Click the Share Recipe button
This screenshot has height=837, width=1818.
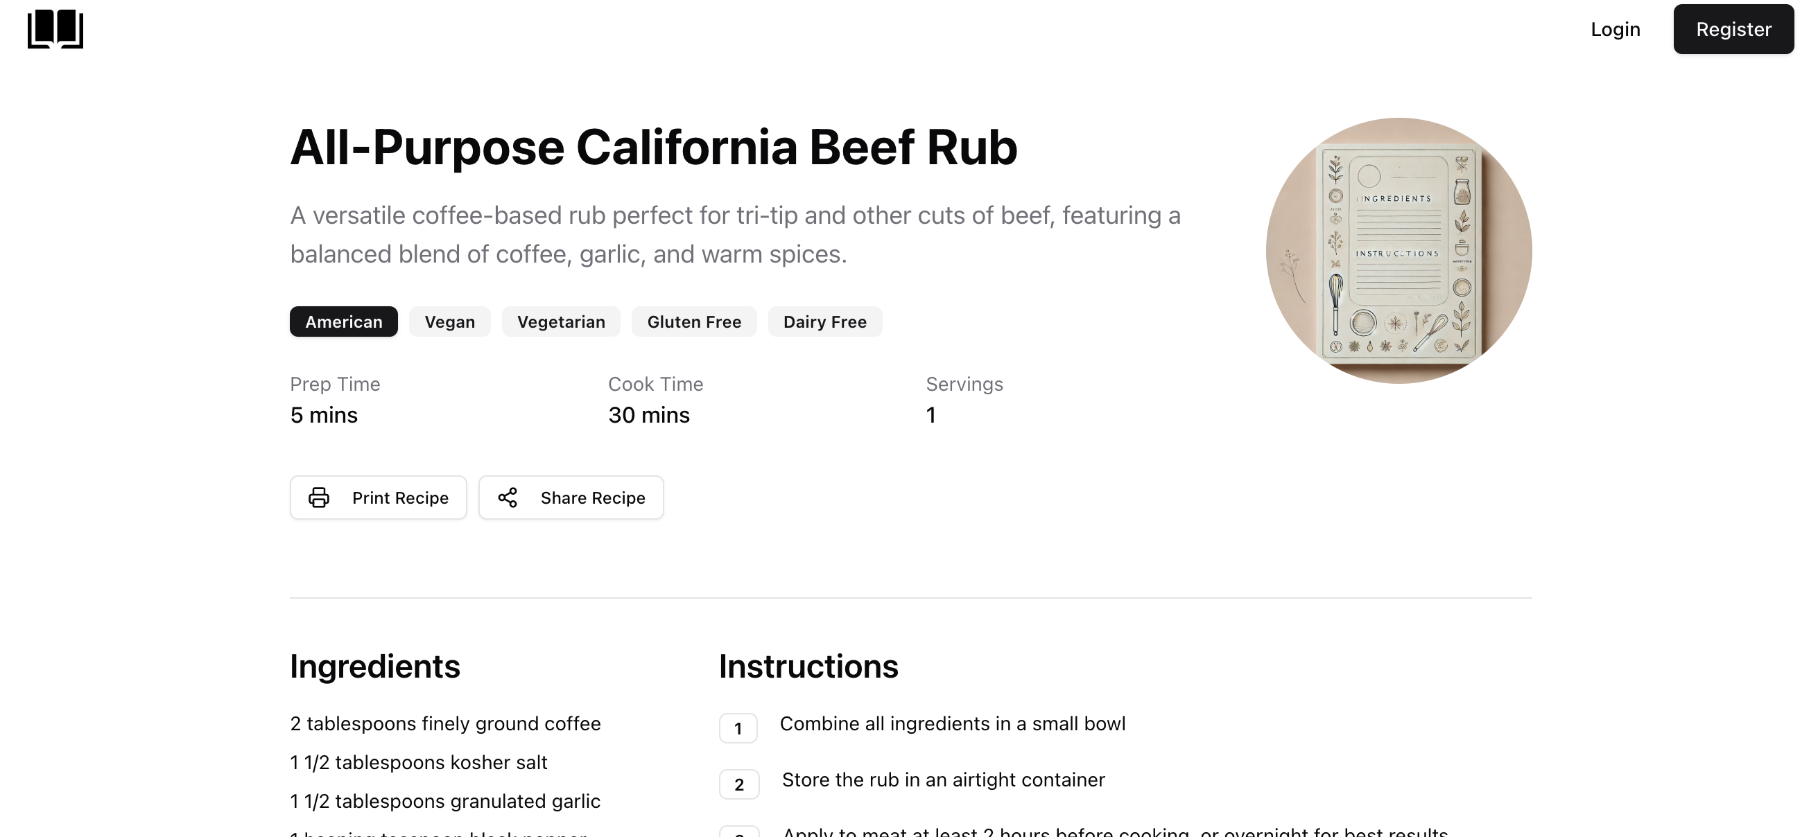(571, 497)
